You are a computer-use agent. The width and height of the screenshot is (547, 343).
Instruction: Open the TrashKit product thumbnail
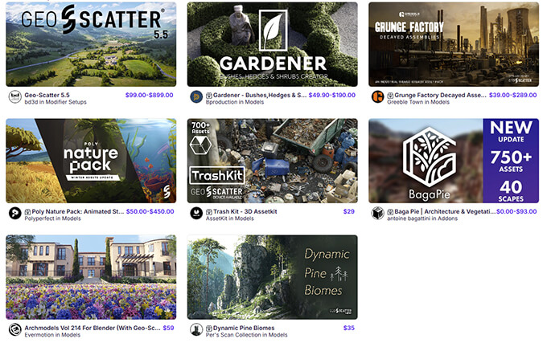tap(273, 161)
